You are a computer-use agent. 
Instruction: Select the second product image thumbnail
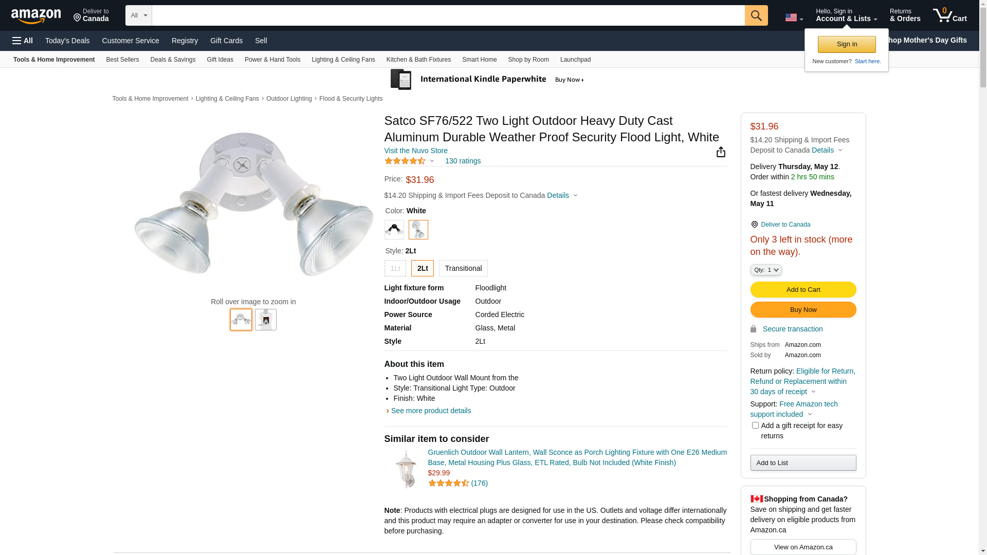pyautogui.click(x=266, y=320)
